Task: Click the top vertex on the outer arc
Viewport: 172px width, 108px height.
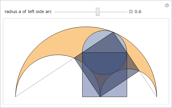Action: tap(113, 32)
